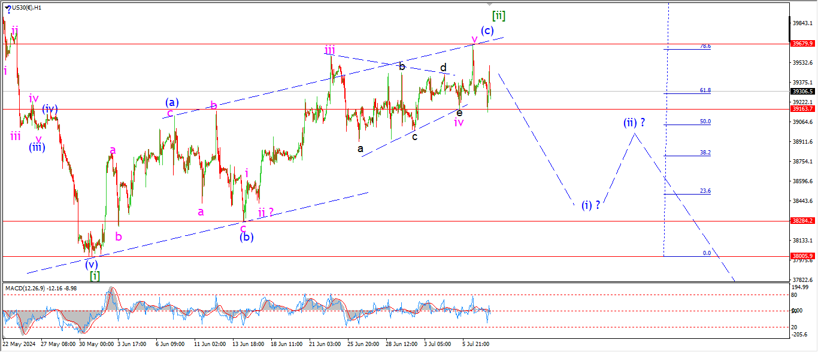The height and width of the screenshot is (352, 818).
Task: Select the red 38284.2 price tag
Action: [802, 221]
